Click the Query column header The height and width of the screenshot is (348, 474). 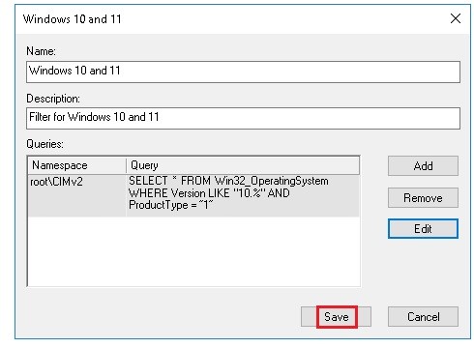(x=243, y=165)
